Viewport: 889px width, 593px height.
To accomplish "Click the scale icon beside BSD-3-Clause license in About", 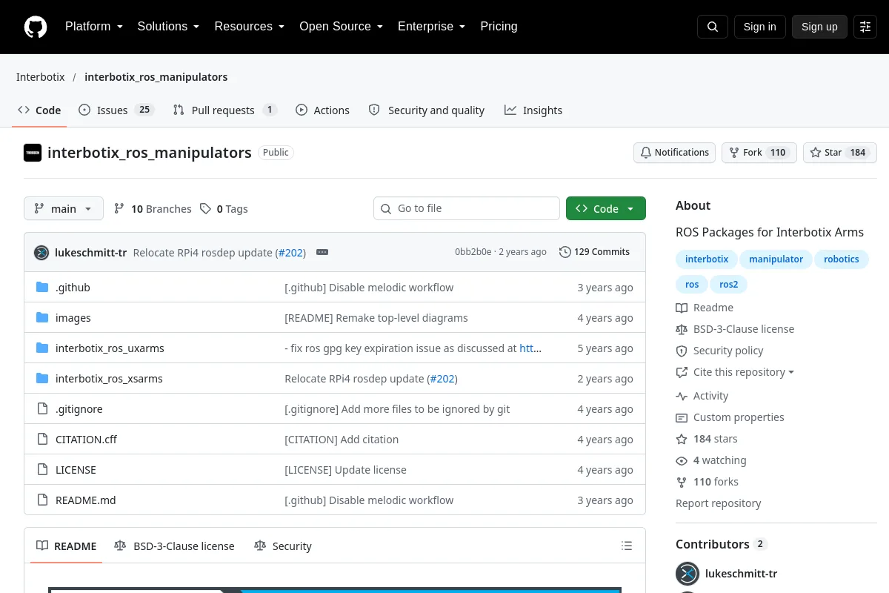I will [x=682, y=329].
